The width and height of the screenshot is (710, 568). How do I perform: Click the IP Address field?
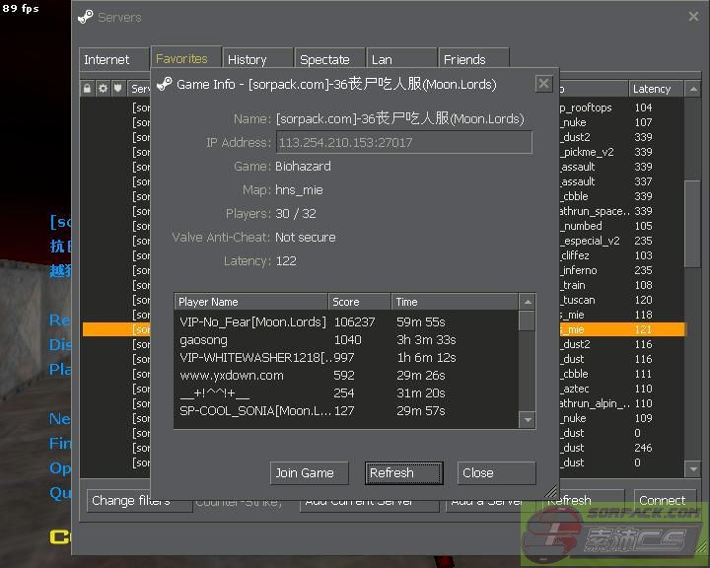(x=403, y=143)
